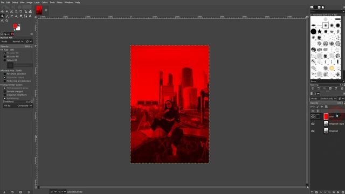Edit the selected brush icon
Image resolution: width=345 pixels, height=194 pixels.
tap(313, 88)
